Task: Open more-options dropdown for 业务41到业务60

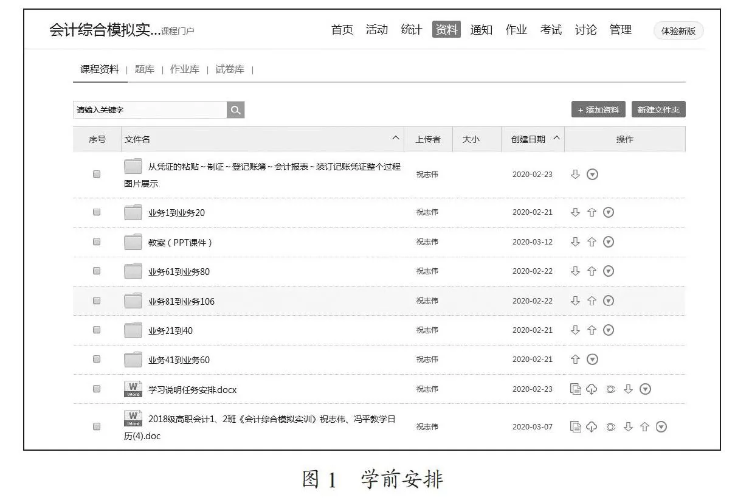Action: 593,359
